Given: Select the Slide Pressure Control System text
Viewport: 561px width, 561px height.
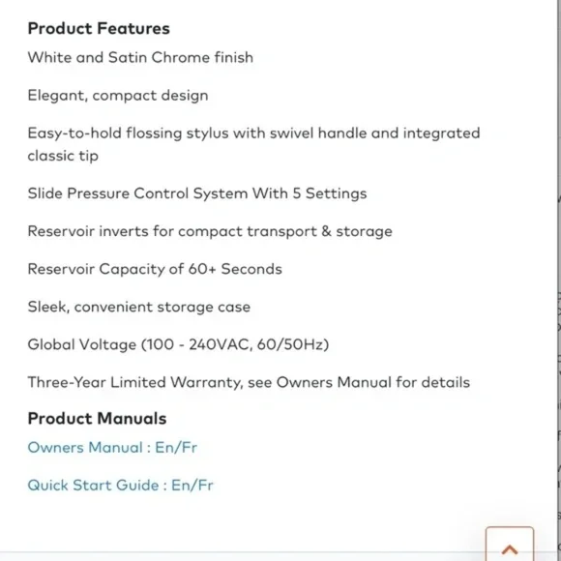Looking at the screenshot, I should coord(197,193).
